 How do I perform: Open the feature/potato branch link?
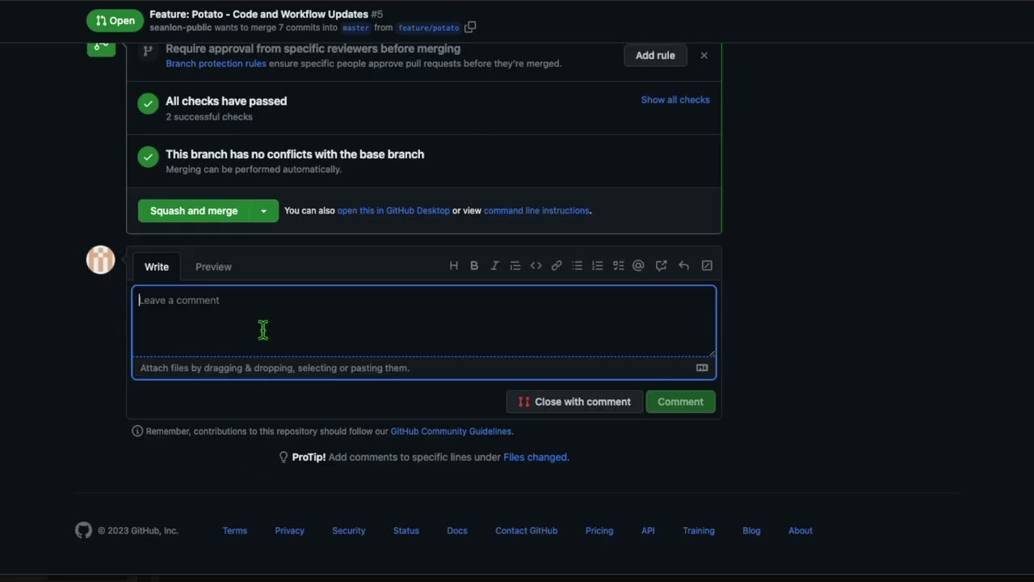point(428,27)
